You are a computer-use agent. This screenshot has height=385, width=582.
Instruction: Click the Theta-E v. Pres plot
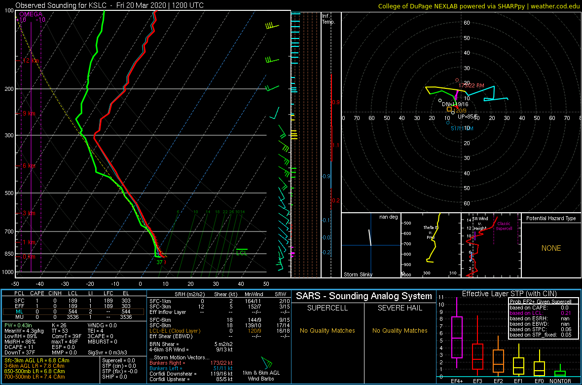(431, 245)
